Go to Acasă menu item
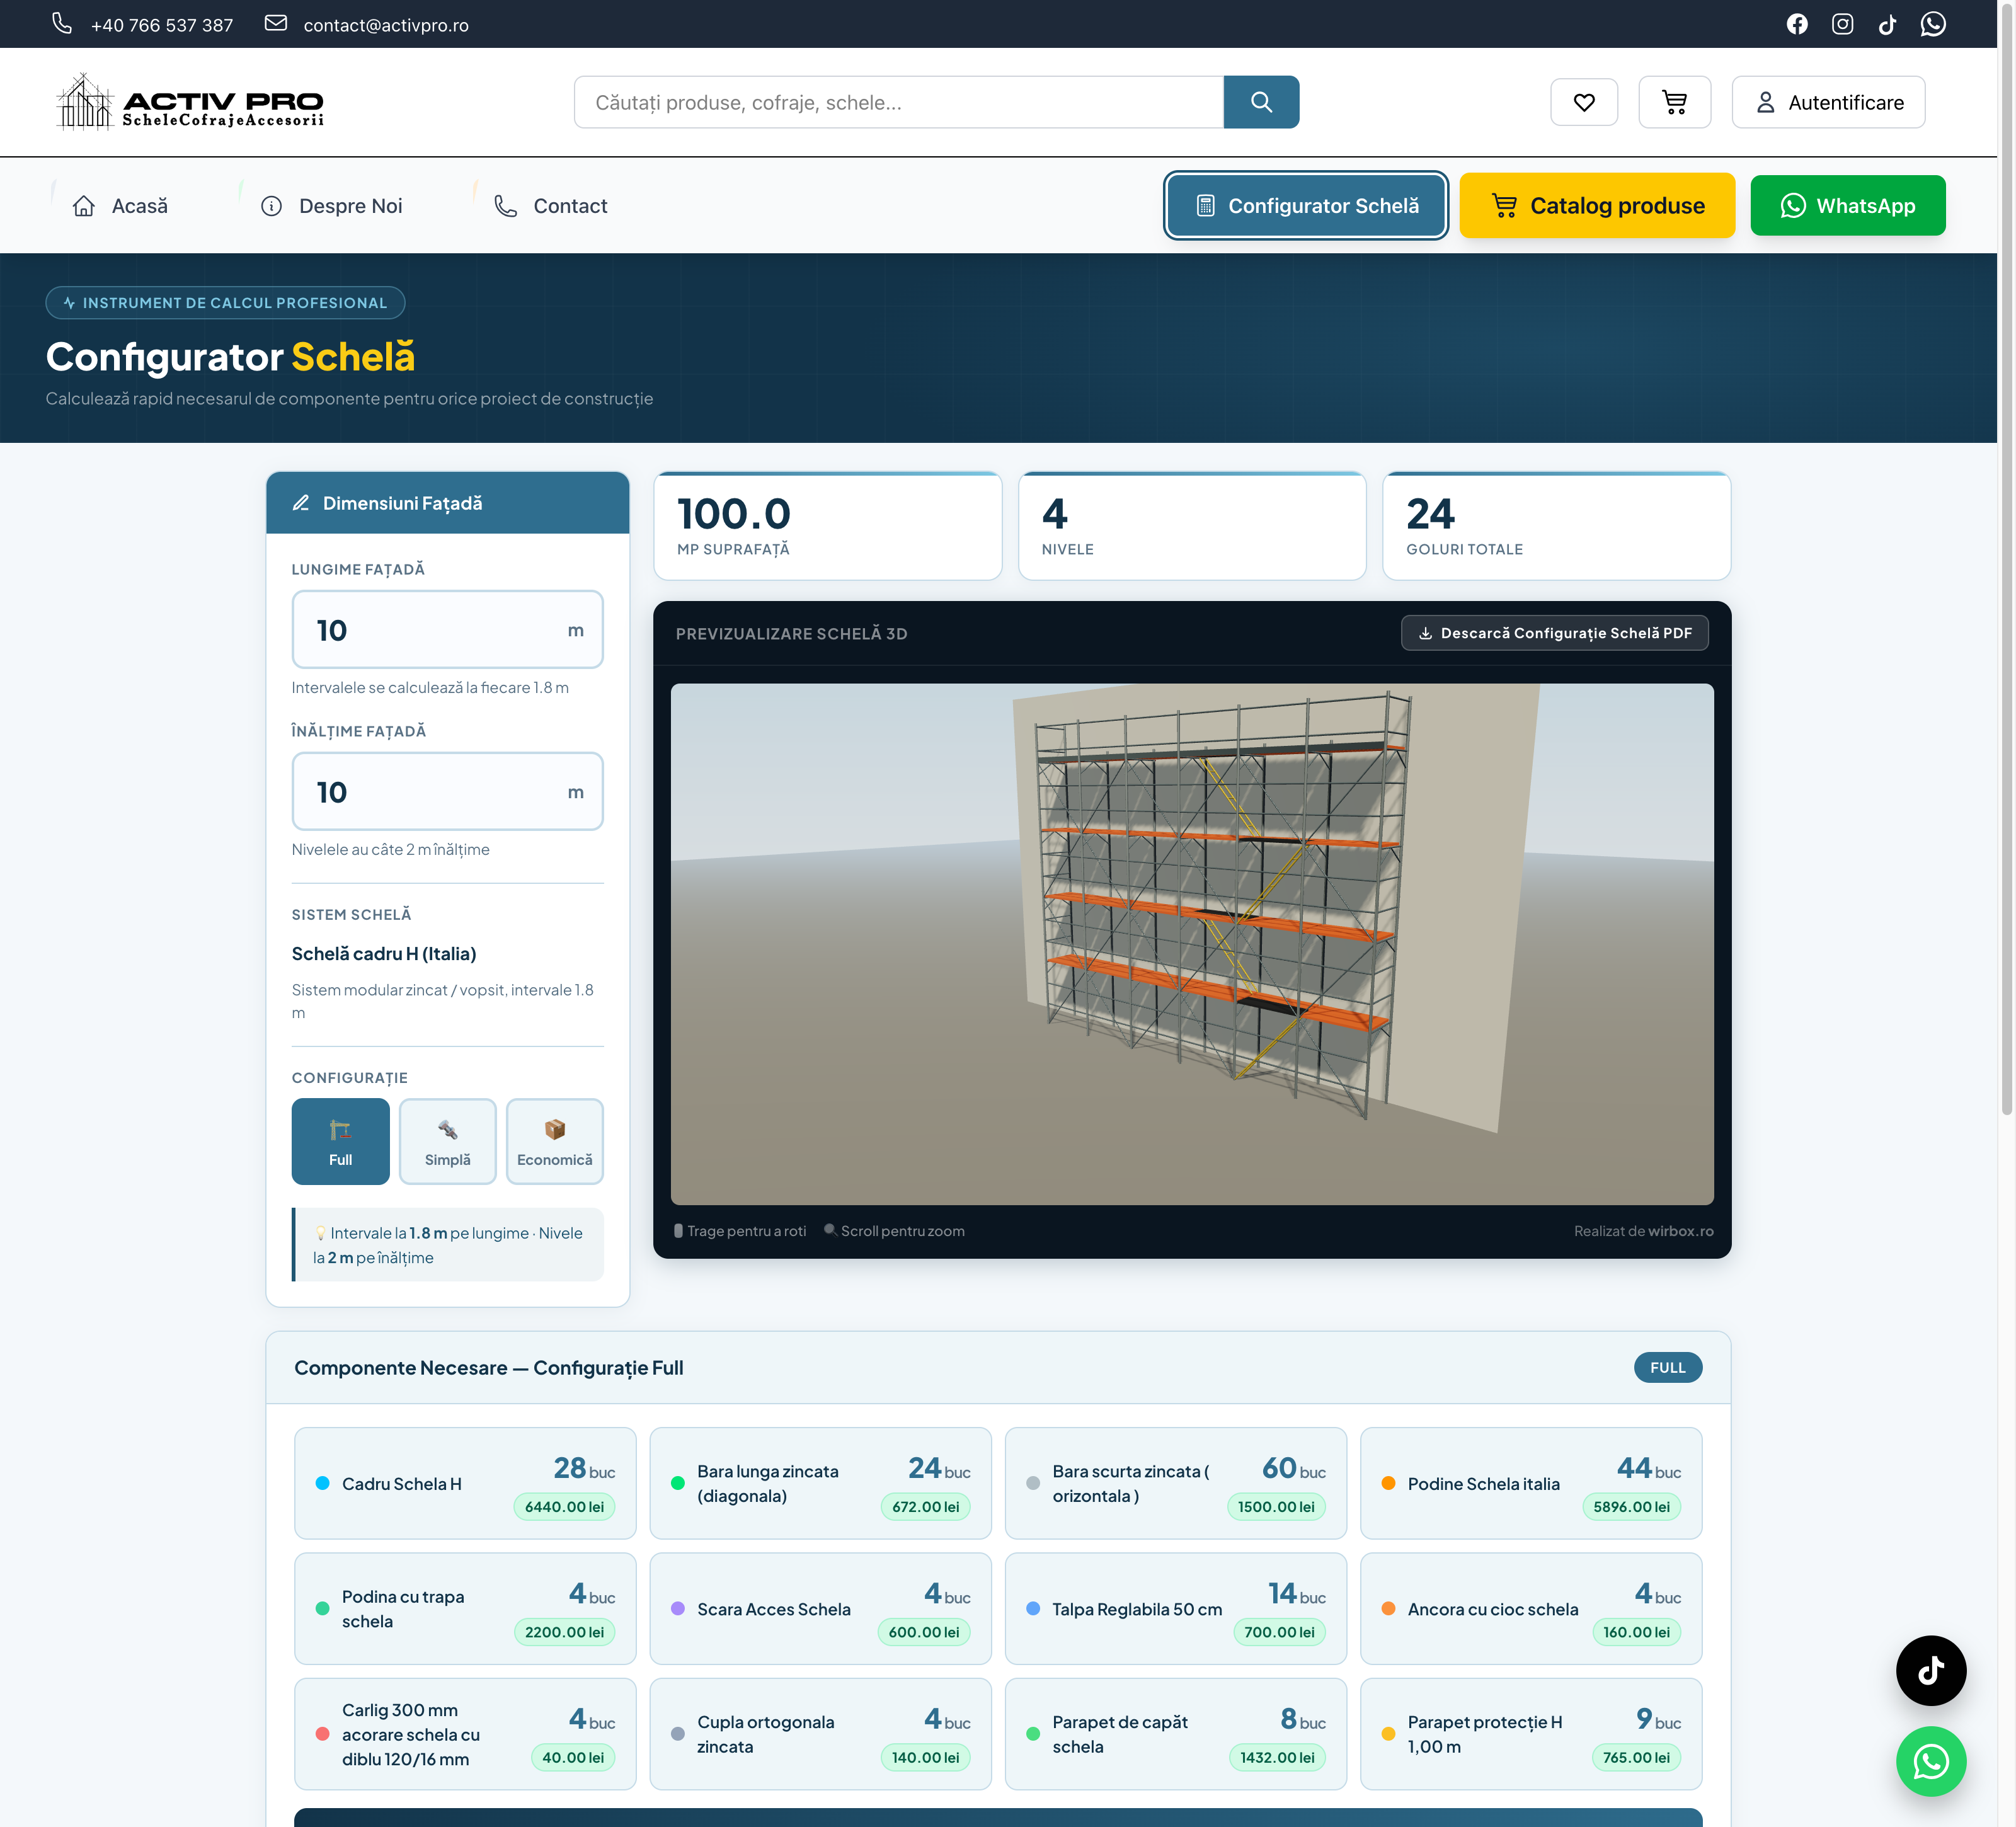The height and width of the screenshot is (1827, 2016). 120,206
